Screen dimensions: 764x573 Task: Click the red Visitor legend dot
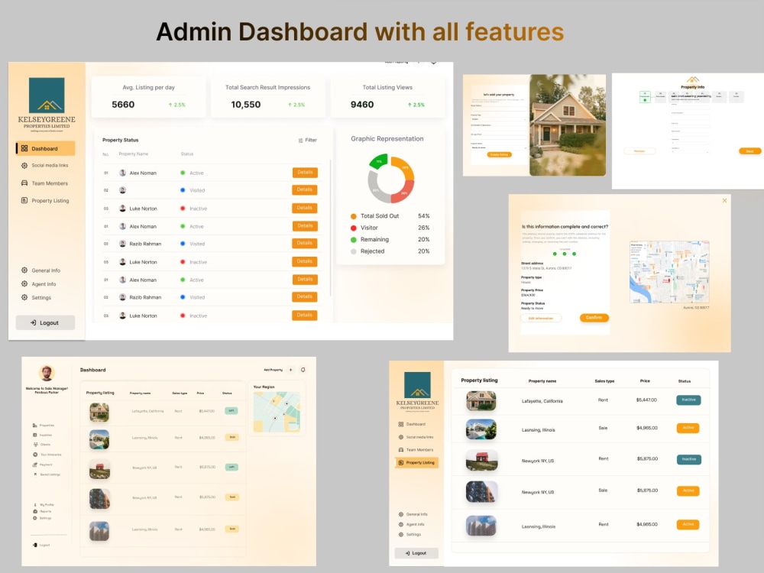click(x=353, y=228)
